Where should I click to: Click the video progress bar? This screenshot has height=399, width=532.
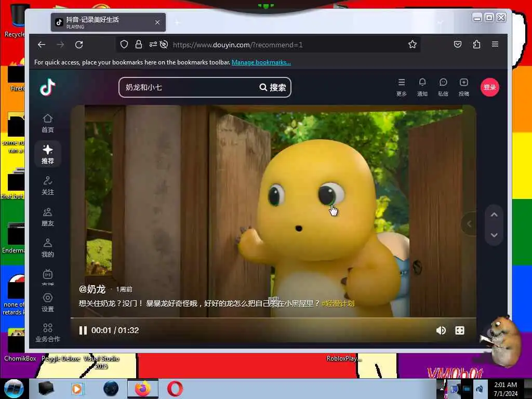tap(273, 318)
